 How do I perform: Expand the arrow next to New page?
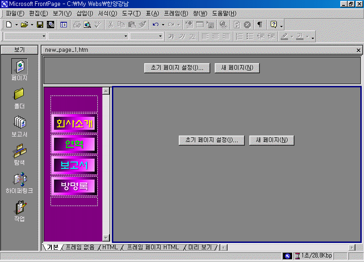16,25
